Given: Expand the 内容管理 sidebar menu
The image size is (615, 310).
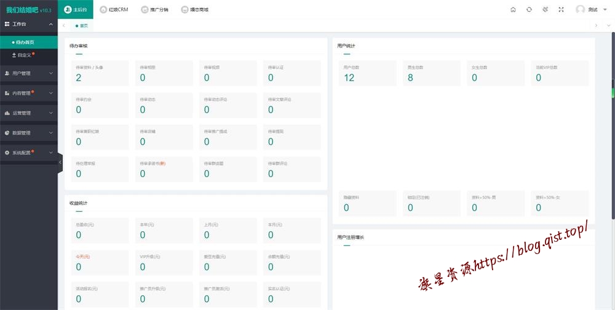Looking at the screenshot, I should tap(30, 93).
